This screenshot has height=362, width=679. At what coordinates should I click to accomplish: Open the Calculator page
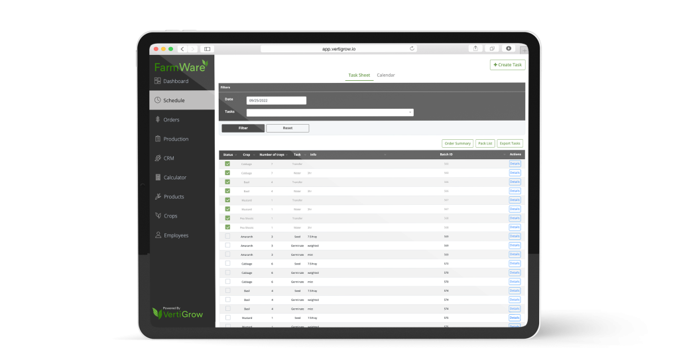175,178
